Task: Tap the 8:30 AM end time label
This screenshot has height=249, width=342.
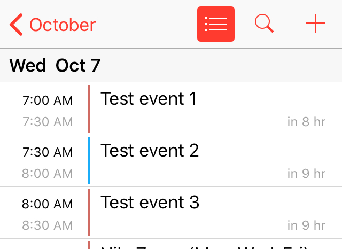Action: point(48,225)
